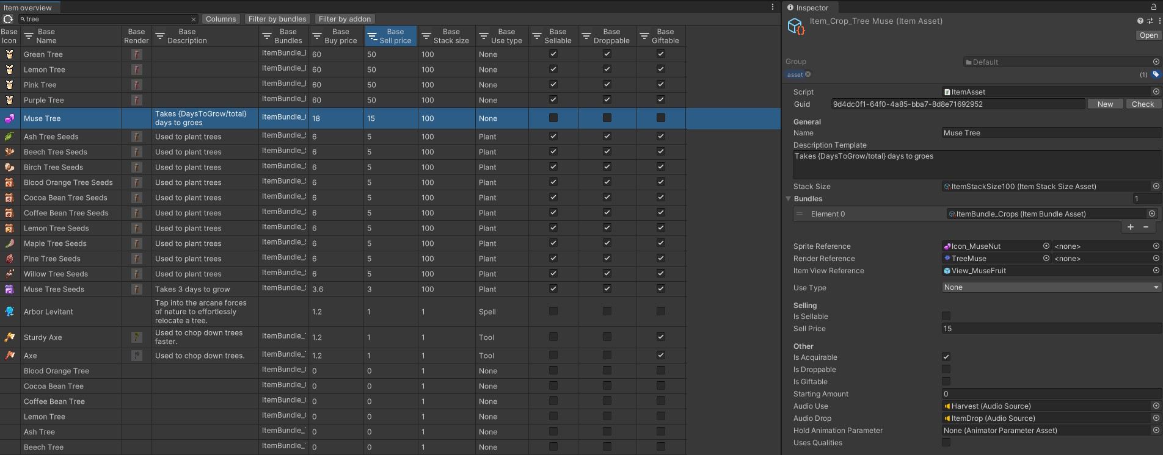Enable the Is Sellable checkbox in Inspector
Image resolution: width=1163 pixels, height=455 pixels.
click(x=946, y=316)
